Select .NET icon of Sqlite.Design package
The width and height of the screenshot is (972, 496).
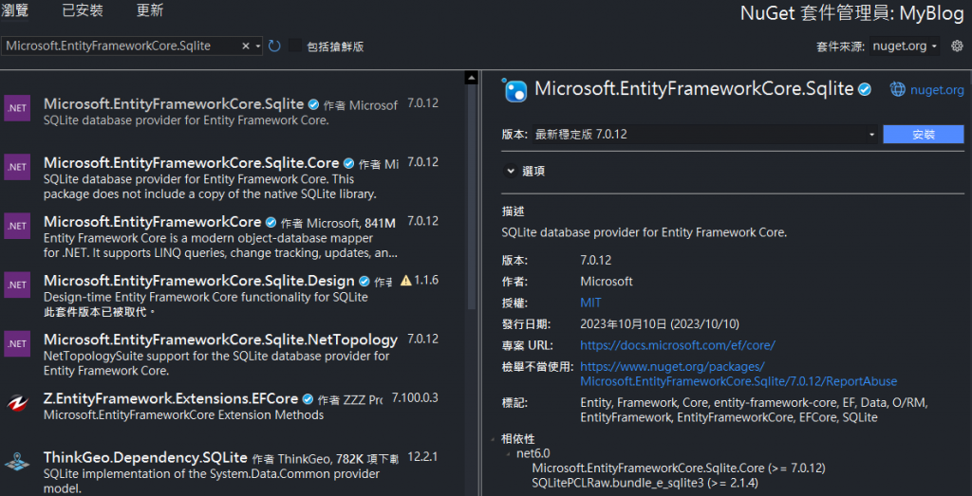17,285
